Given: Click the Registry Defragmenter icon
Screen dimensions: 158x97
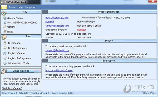Looking at the screenshot, I should pos(5,58).
